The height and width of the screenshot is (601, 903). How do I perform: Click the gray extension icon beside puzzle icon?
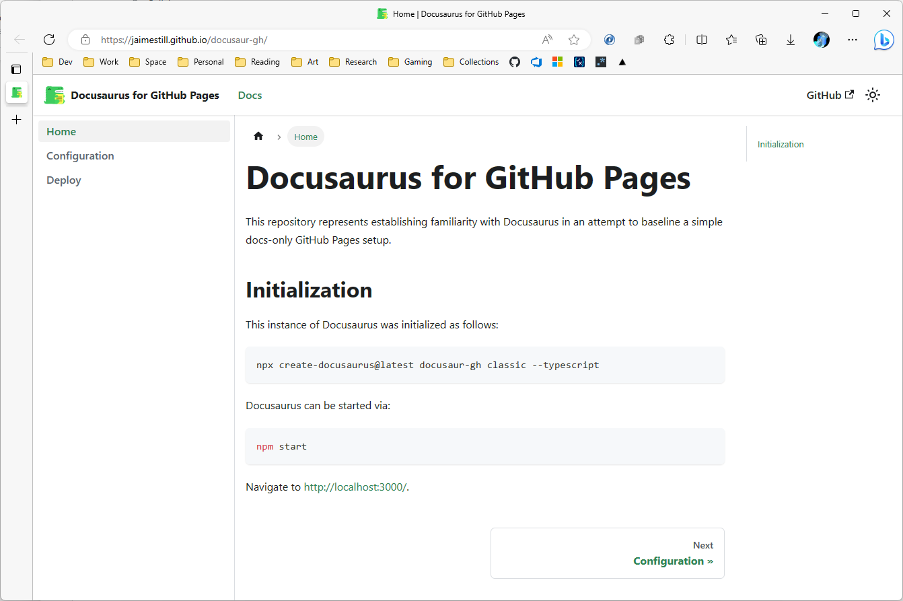[x=639, y=40]
